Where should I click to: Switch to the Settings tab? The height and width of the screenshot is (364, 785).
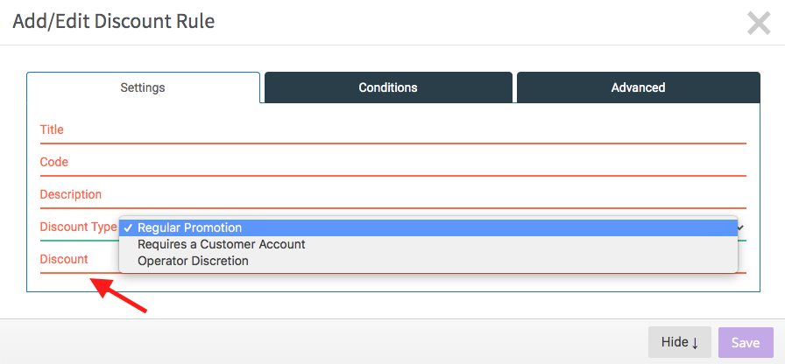tap(143, 87)
